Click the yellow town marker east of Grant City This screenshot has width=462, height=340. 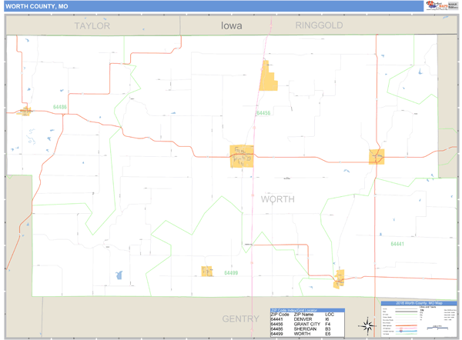[x=377, y=156]
